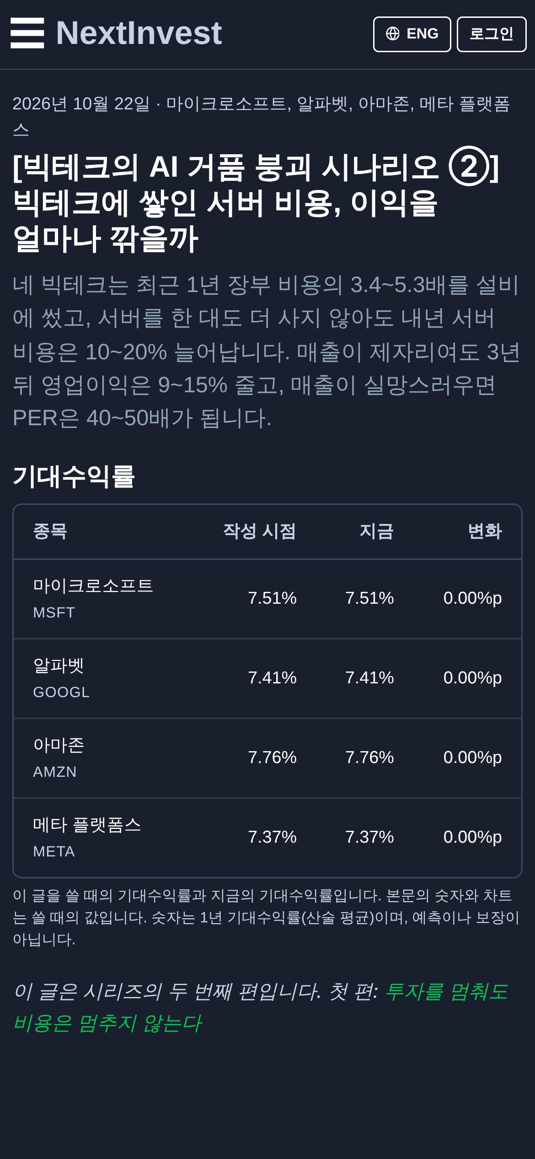
Task: Click the 로그인 login button
Action: (492, 34)
